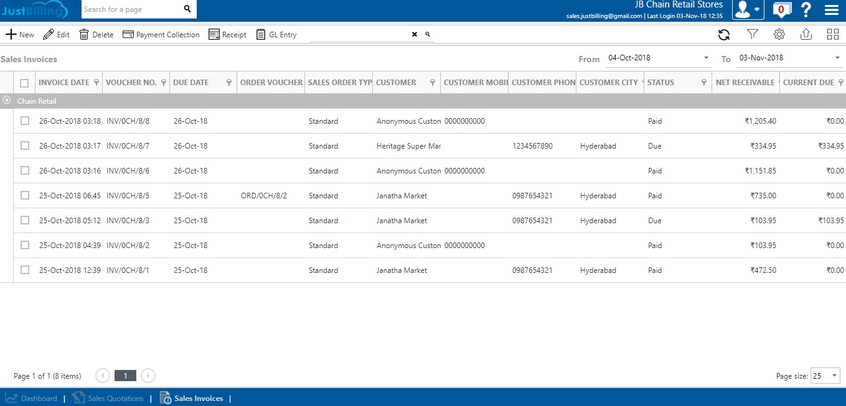Filter the Customer column
The width and height of the screenshot is (846, 406).
tap(433, 83)
